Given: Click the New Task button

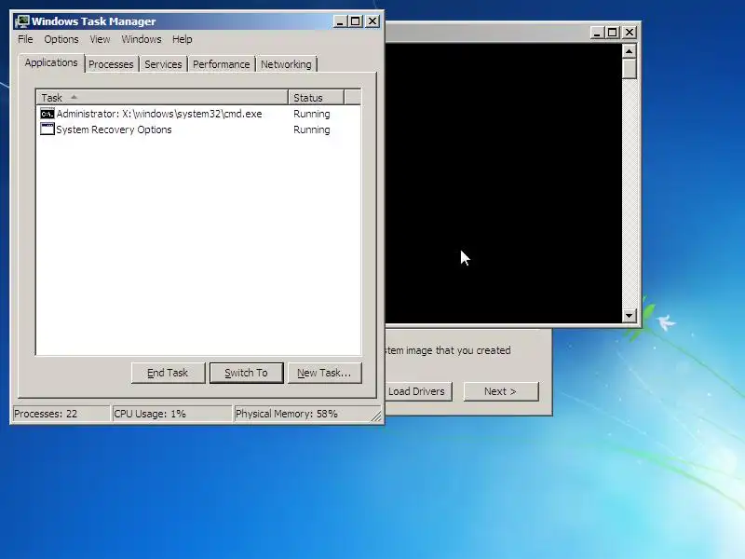Looking at the screenshot, I should (324, 373).
